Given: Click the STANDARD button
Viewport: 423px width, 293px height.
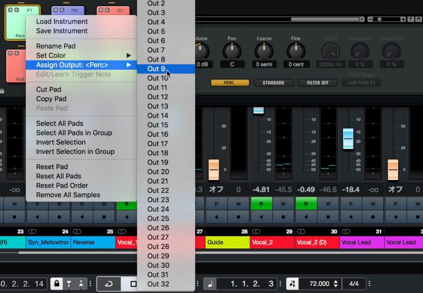Looking at the screenshot, I should coord(273,83).
